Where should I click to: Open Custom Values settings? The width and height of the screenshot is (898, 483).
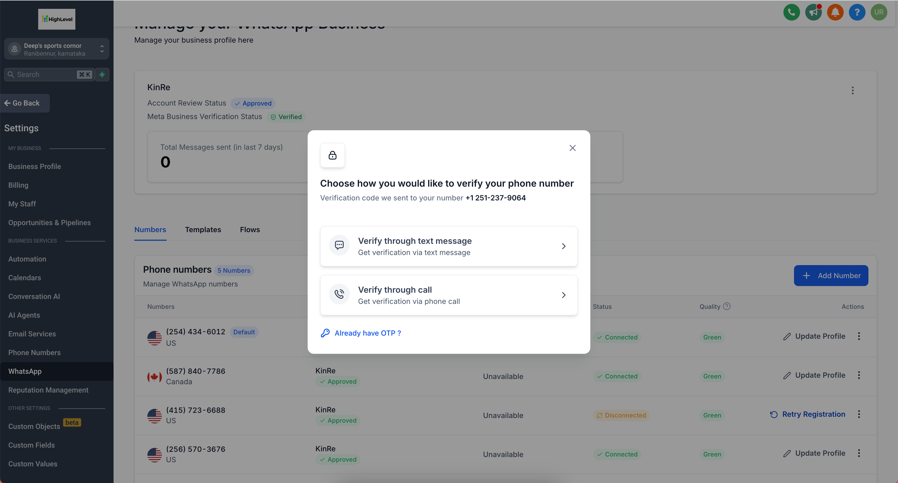coord(33,464)
